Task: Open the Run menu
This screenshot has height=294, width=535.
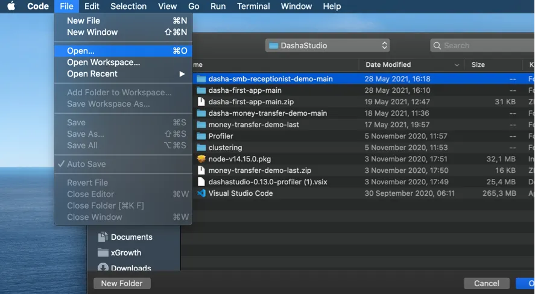Action: pyautogui.click(x=218, y=6)
